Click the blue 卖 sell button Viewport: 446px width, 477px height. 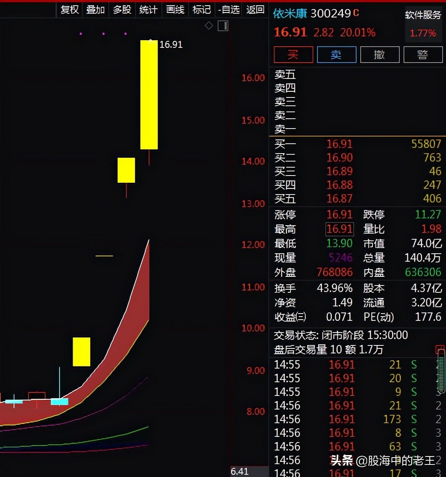click(337, 55)
